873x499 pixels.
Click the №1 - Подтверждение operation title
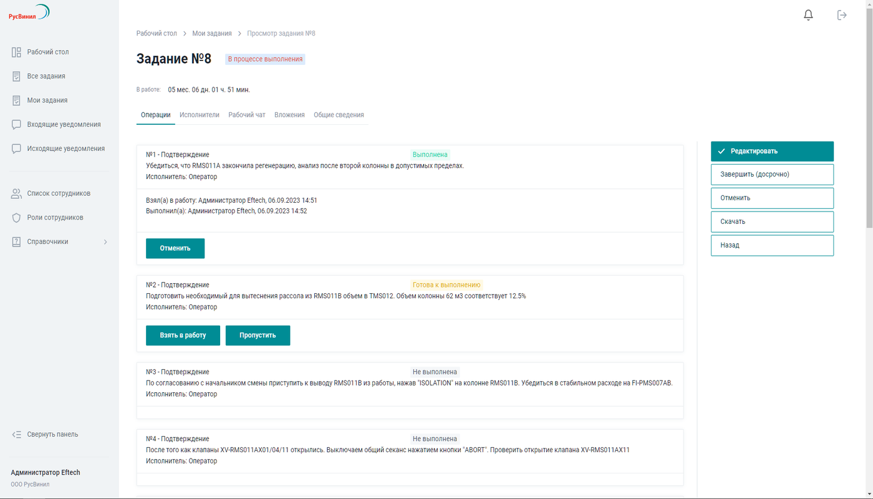(x=178, y=155)
